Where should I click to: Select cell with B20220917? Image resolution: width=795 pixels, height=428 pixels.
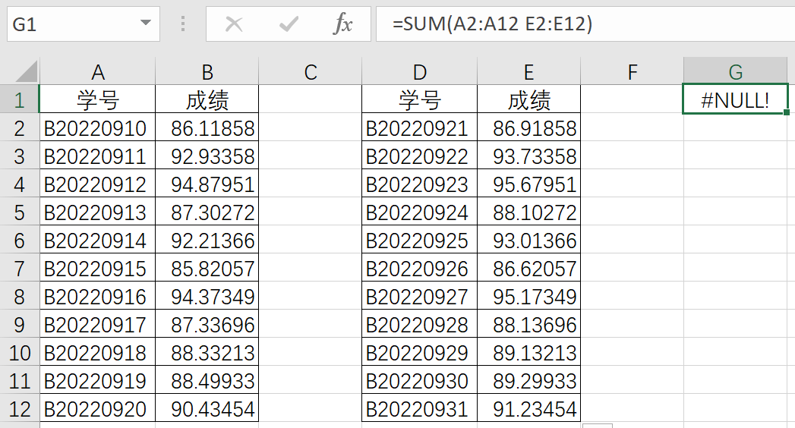point(98,324)
